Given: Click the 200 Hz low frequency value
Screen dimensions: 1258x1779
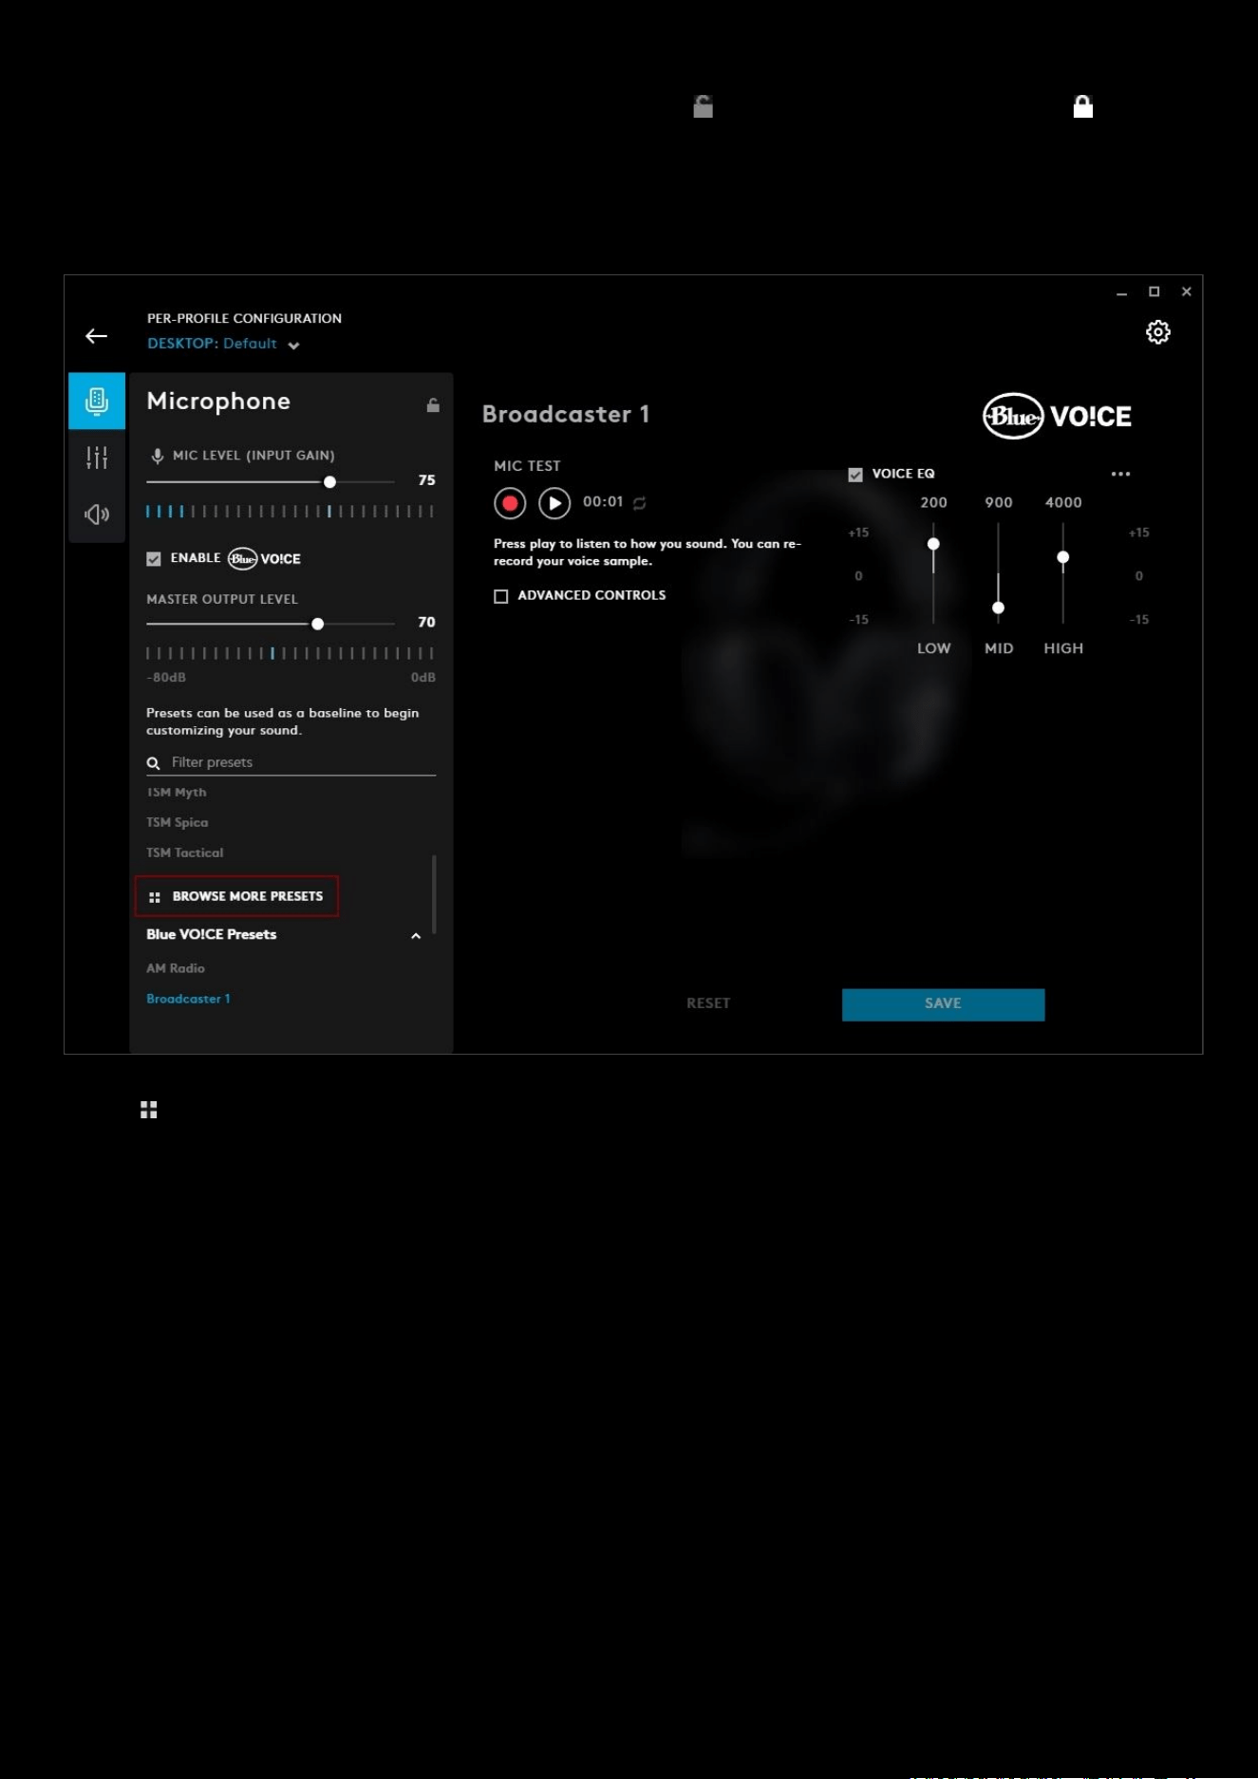Looking at the screenshot, I should [934, 503].
